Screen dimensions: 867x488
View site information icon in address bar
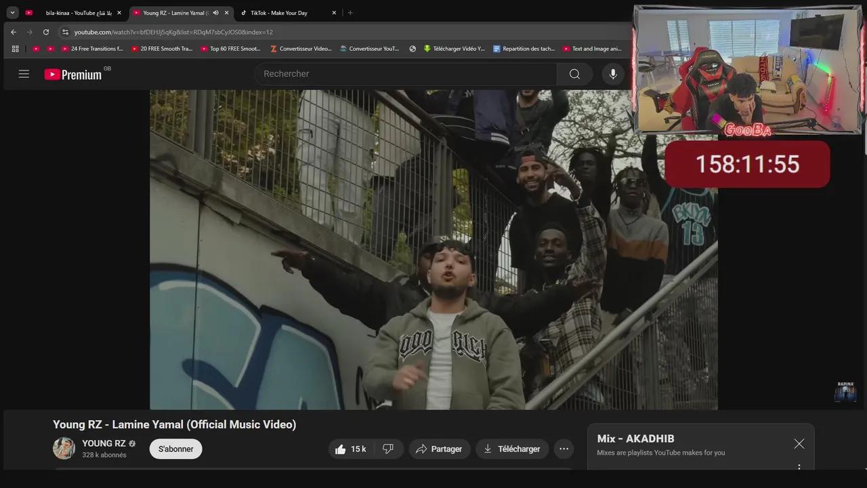(65, 32)
